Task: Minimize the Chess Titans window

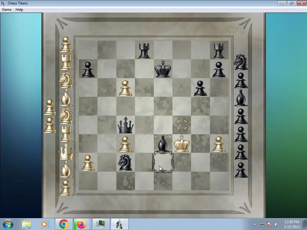Action: tap(282, 3)
